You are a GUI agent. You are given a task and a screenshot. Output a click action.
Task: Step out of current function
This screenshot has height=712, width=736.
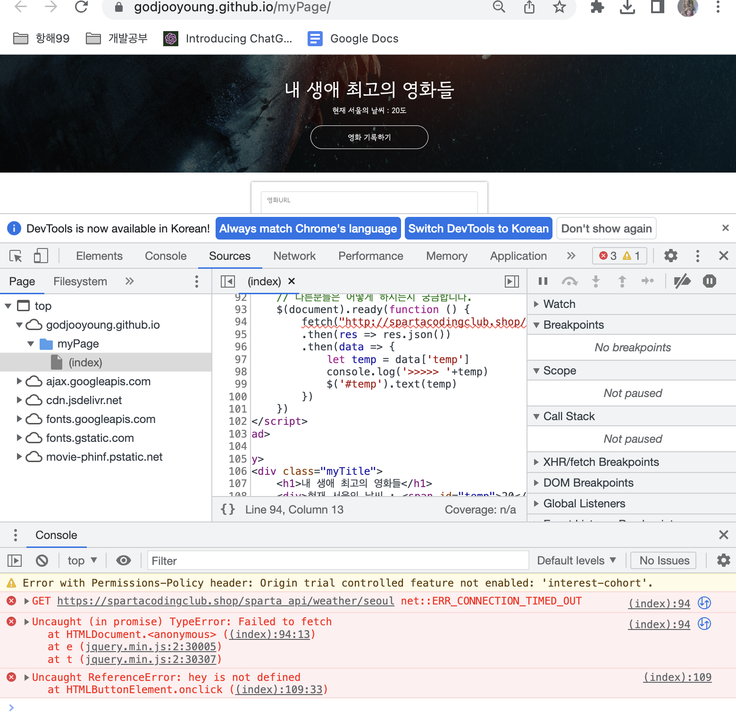pos(622,281)
